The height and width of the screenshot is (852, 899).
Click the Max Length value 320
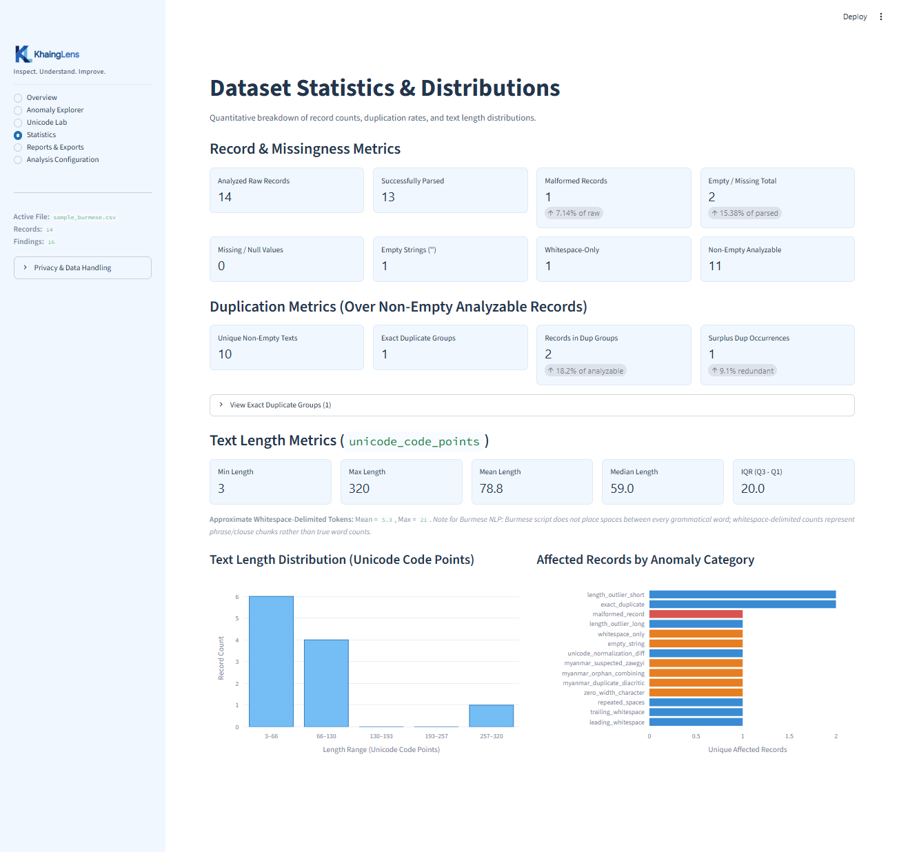pyautogui.click(x=359, y=489)
